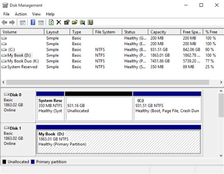Click the 89 MB free space cell
Screen dimensions: 224x174
[189, 67]
